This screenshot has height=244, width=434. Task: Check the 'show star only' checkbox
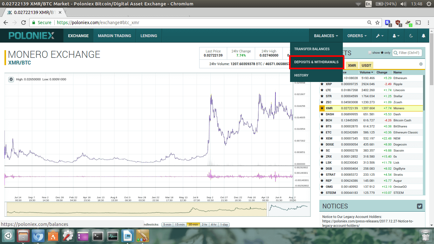(x=370, y=53)
